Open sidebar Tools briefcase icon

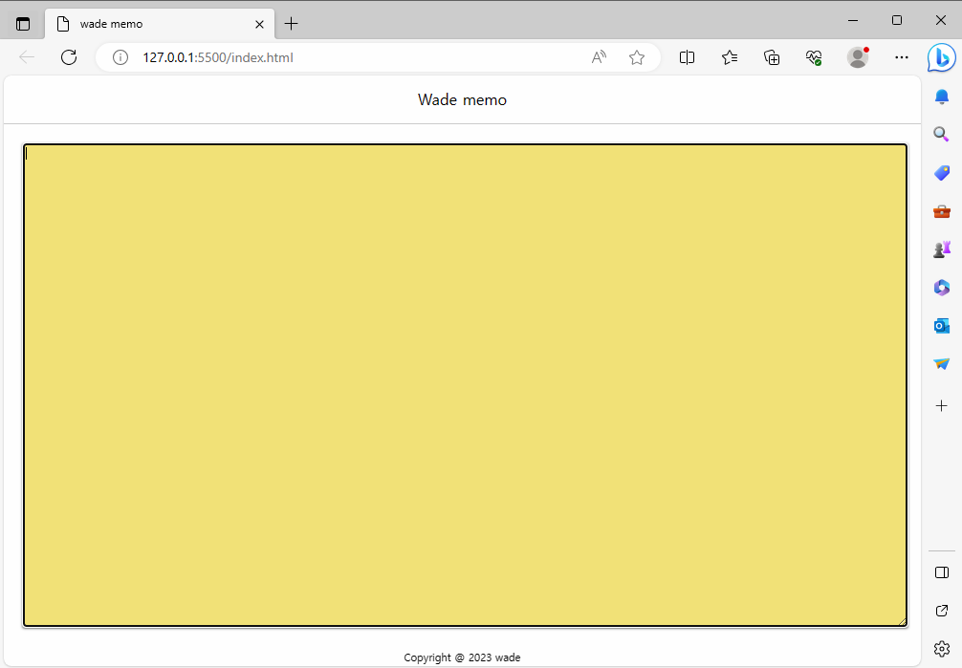click(x=942, y=211)
